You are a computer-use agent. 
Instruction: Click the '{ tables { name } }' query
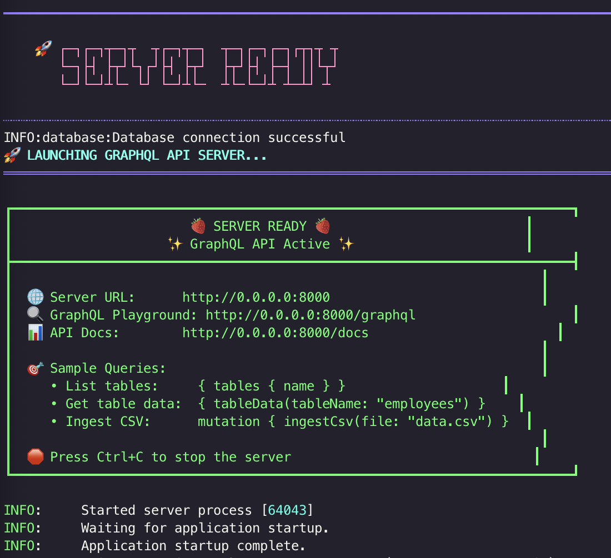coord(272,386)
